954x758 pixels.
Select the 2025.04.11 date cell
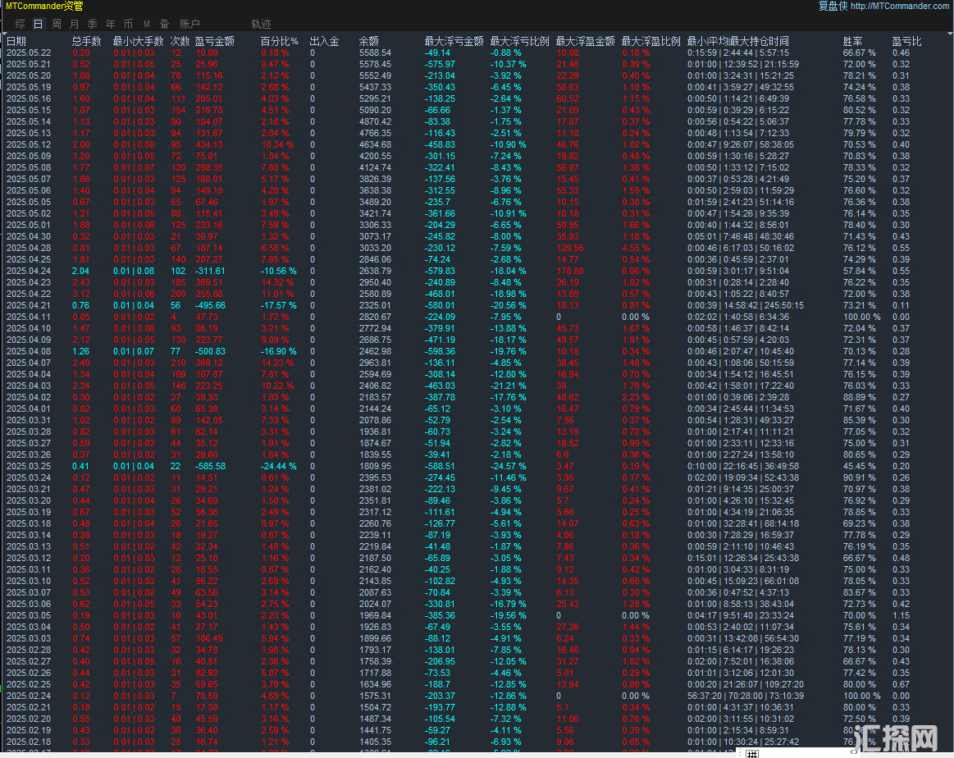29,317
